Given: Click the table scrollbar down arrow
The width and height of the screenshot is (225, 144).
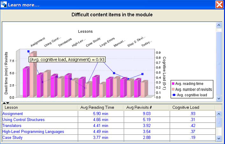Looking at the screenshot, I should coord(219,138).
